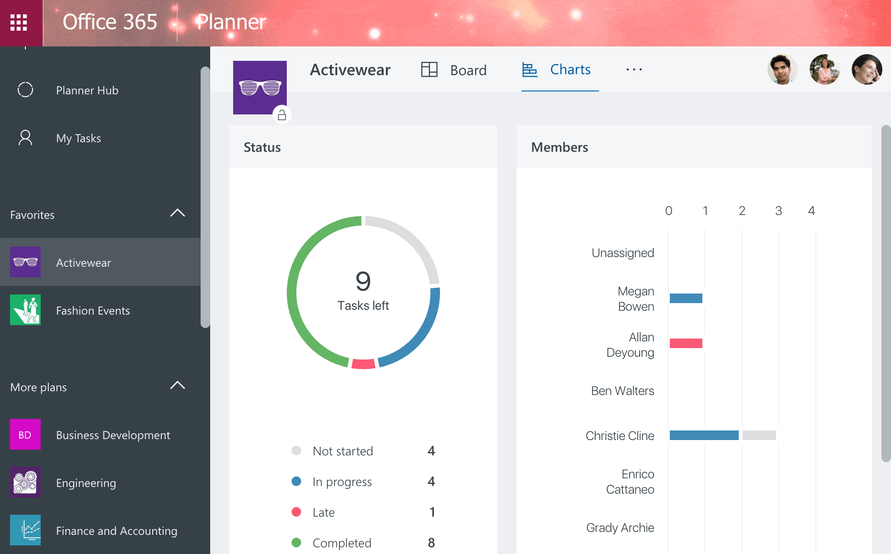Open the Business Development plan
891x554 pixels.
click(113, 435)
